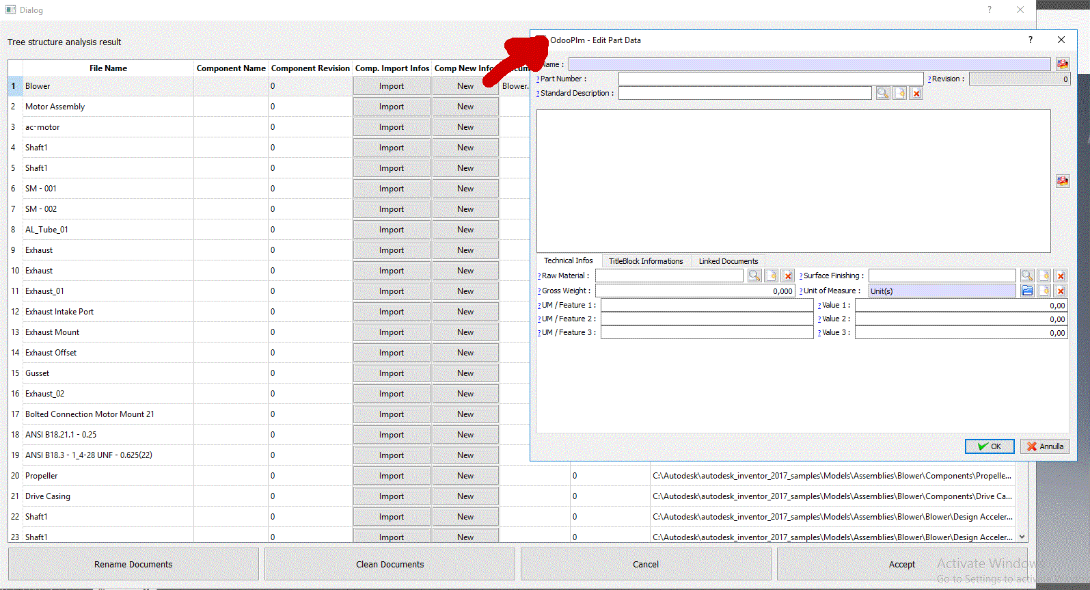Clear Unit of Measure with red X icon
This screenshot has height=590, width=1090.
(1061, 291)
